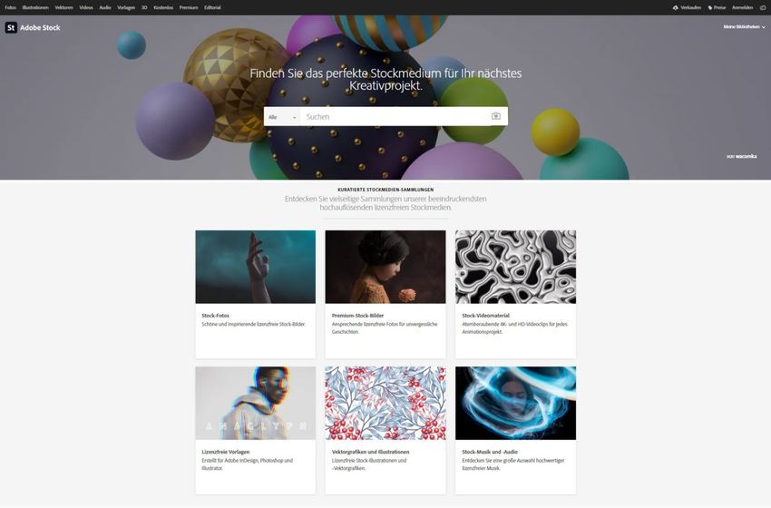
Task: Click the wacomka artist credit link
Action: 747,156
